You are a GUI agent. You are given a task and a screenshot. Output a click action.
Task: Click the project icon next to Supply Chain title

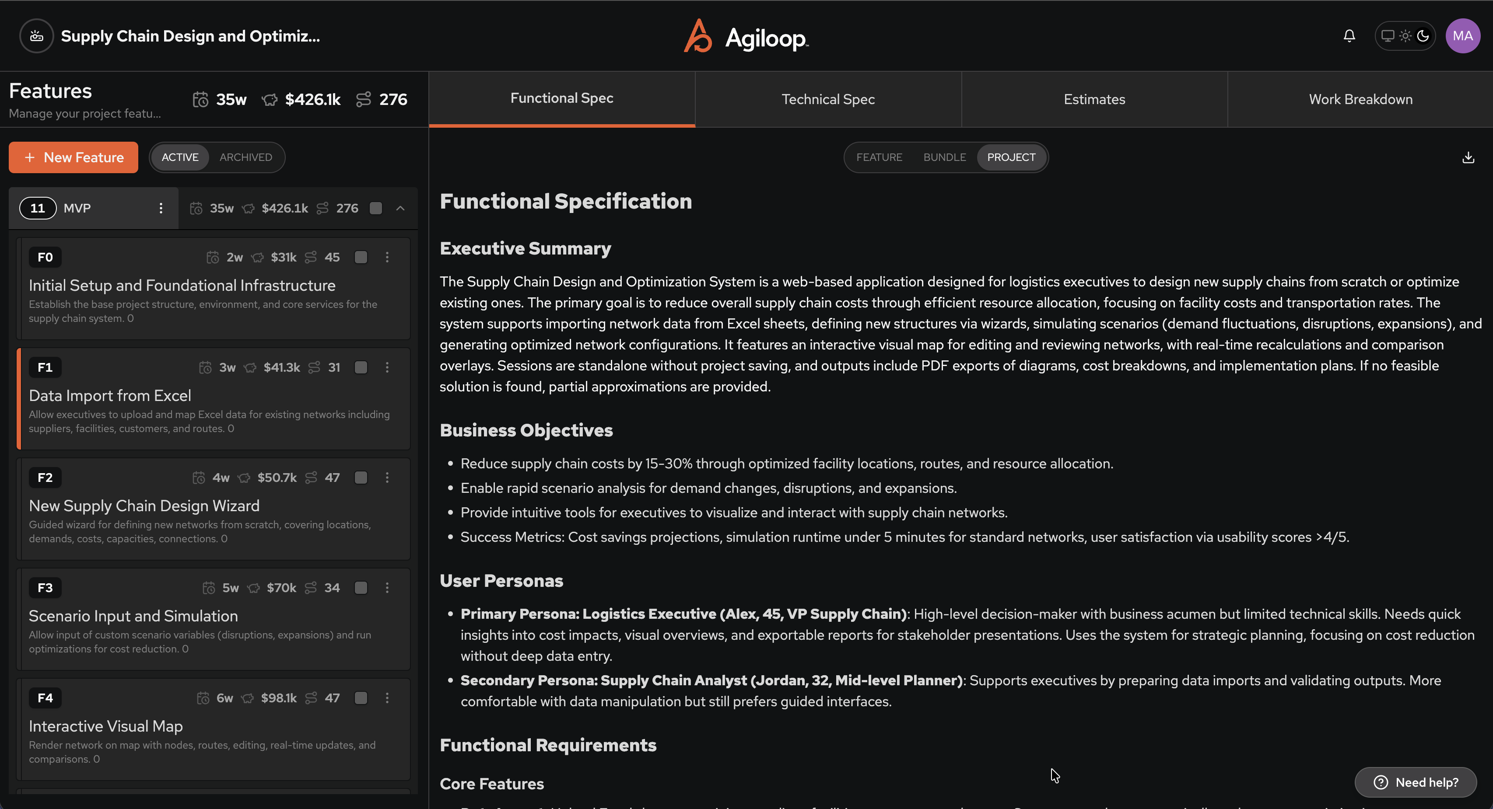36,35
